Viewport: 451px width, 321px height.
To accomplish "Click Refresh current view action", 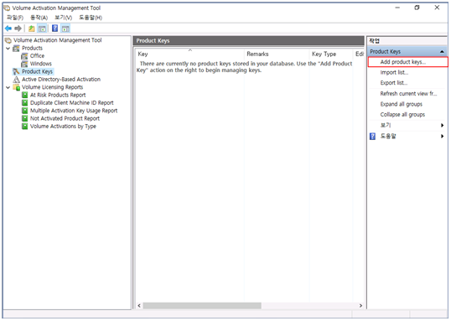I will (x=408, y=94).
